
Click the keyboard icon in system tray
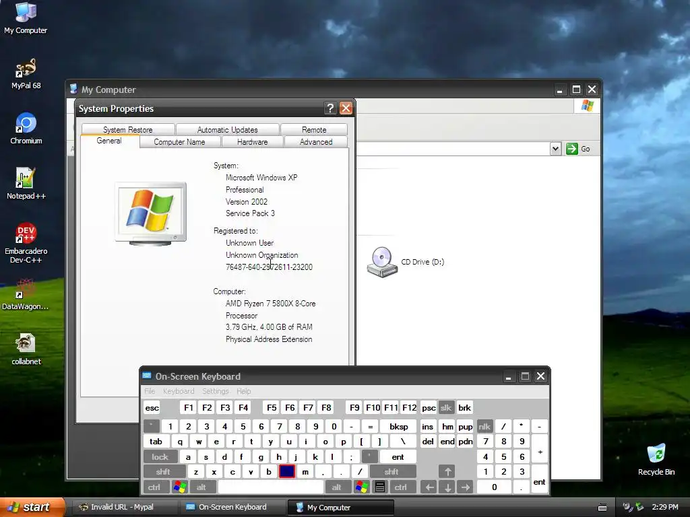[602, 508]
